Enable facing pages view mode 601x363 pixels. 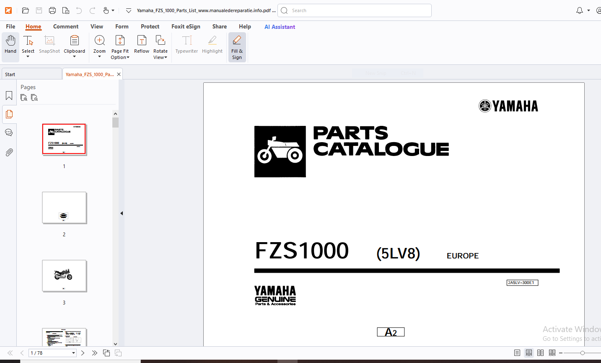(541, 353)
